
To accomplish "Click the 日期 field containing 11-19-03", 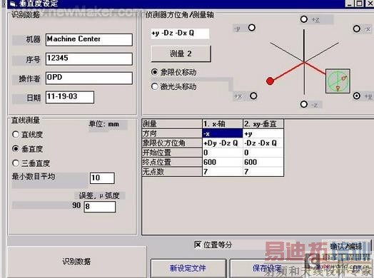I will click(70, 97).
